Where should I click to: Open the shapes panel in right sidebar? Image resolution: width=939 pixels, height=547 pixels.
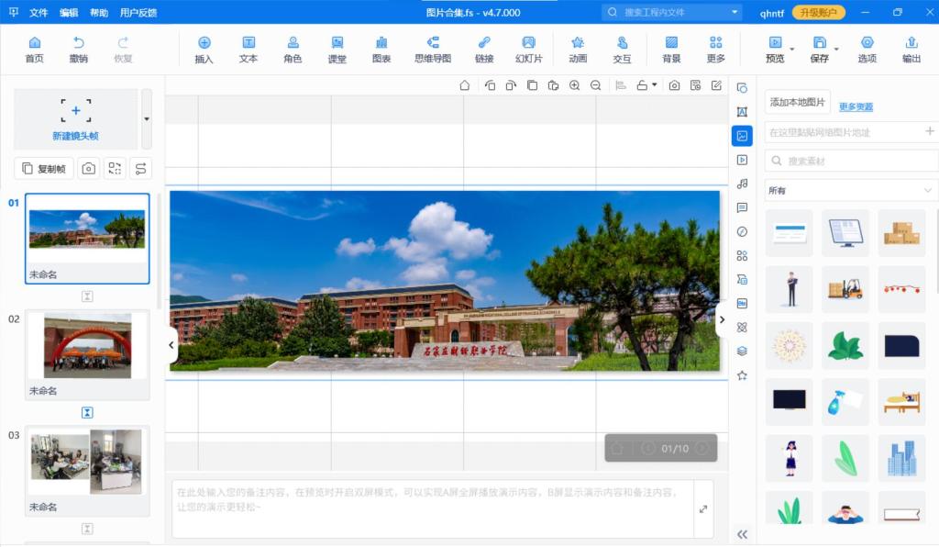[742, 88]
